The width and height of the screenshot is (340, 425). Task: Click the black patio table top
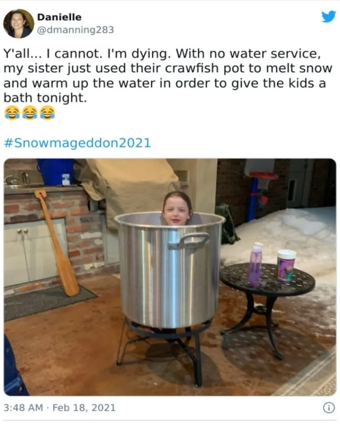[267, 280]
